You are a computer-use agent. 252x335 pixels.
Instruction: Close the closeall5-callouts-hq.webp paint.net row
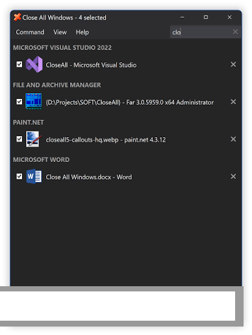233,139
